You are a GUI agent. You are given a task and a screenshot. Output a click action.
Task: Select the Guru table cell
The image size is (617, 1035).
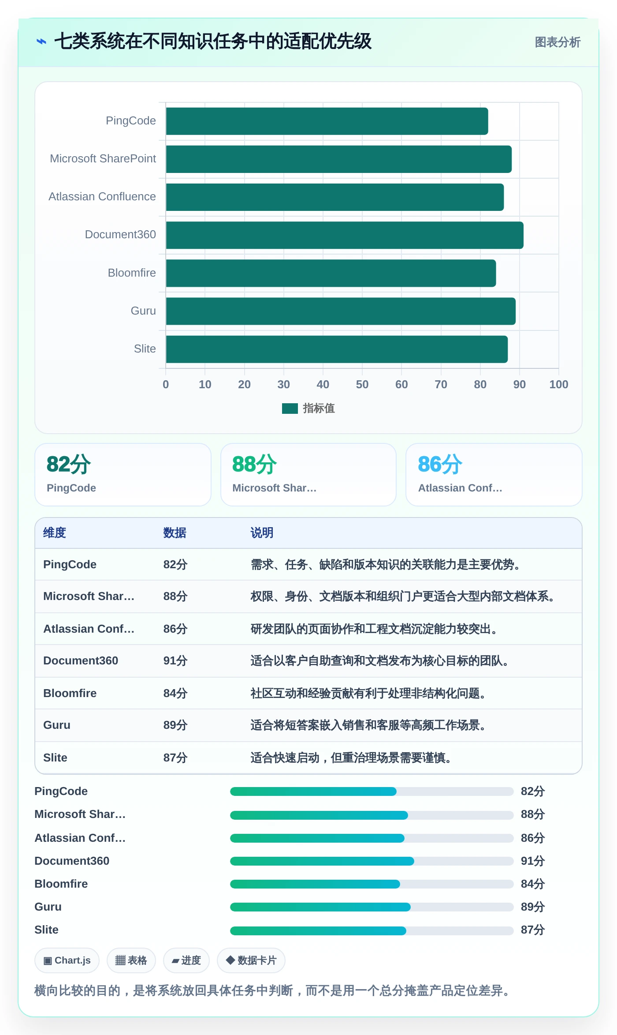click(x=57, y=725)
